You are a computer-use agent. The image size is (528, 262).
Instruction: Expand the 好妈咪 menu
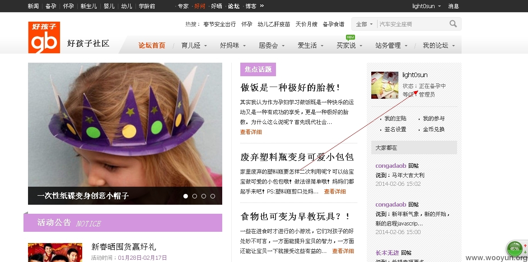(x=233, y=46)
